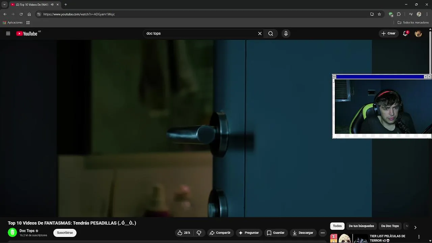Image resolution: width=432 pixels, height=243 pixels.
Task: Click the address bar URL
Action: pos(79,14)
